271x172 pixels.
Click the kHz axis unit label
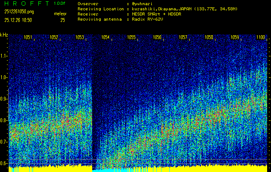tap(4, 35)
